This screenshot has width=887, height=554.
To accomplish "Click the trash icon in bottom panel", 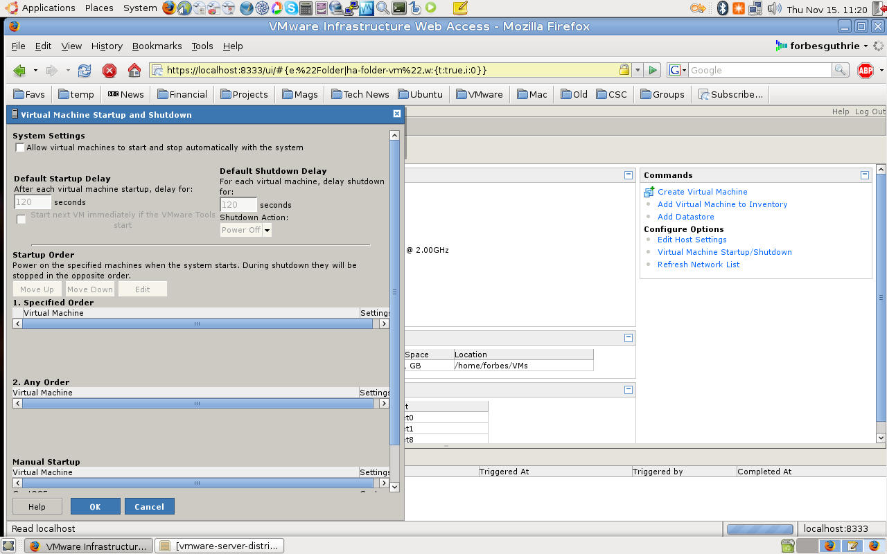I will pyautogui.click(x=787, y=546).
